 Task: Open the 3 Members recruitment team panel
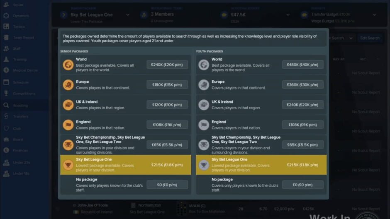pyautogui.click(x=162, y=14)
